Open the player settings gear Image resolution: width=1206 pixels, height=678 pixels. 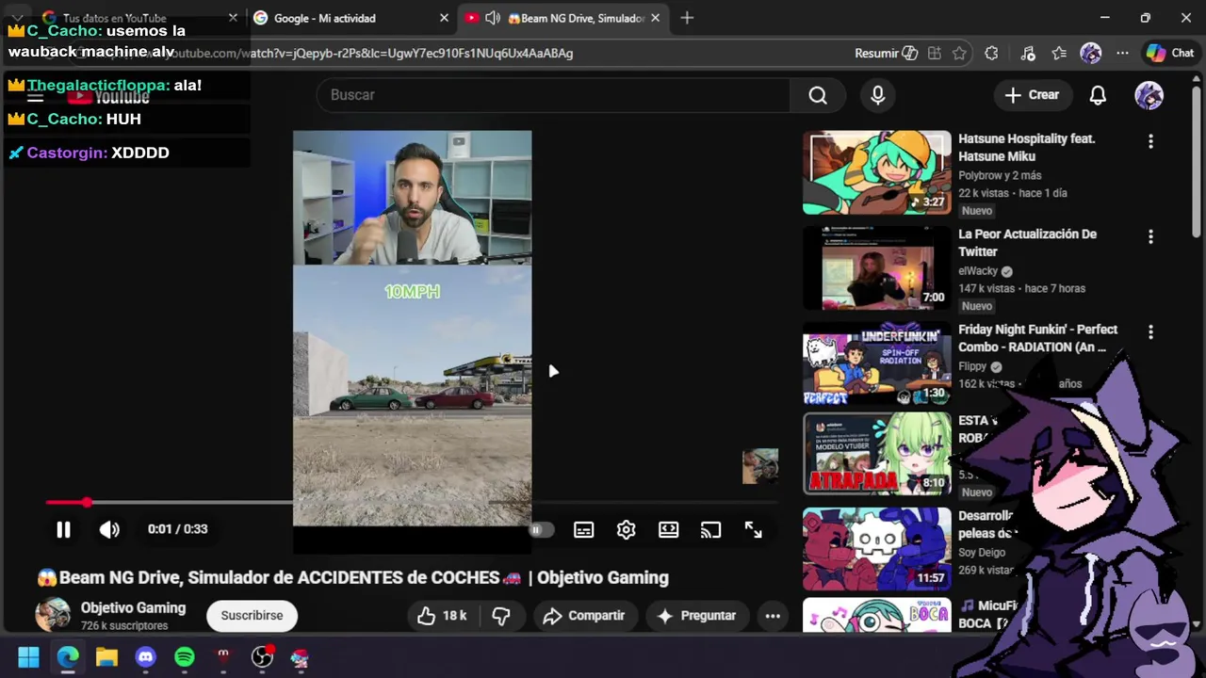click(627, 530)
